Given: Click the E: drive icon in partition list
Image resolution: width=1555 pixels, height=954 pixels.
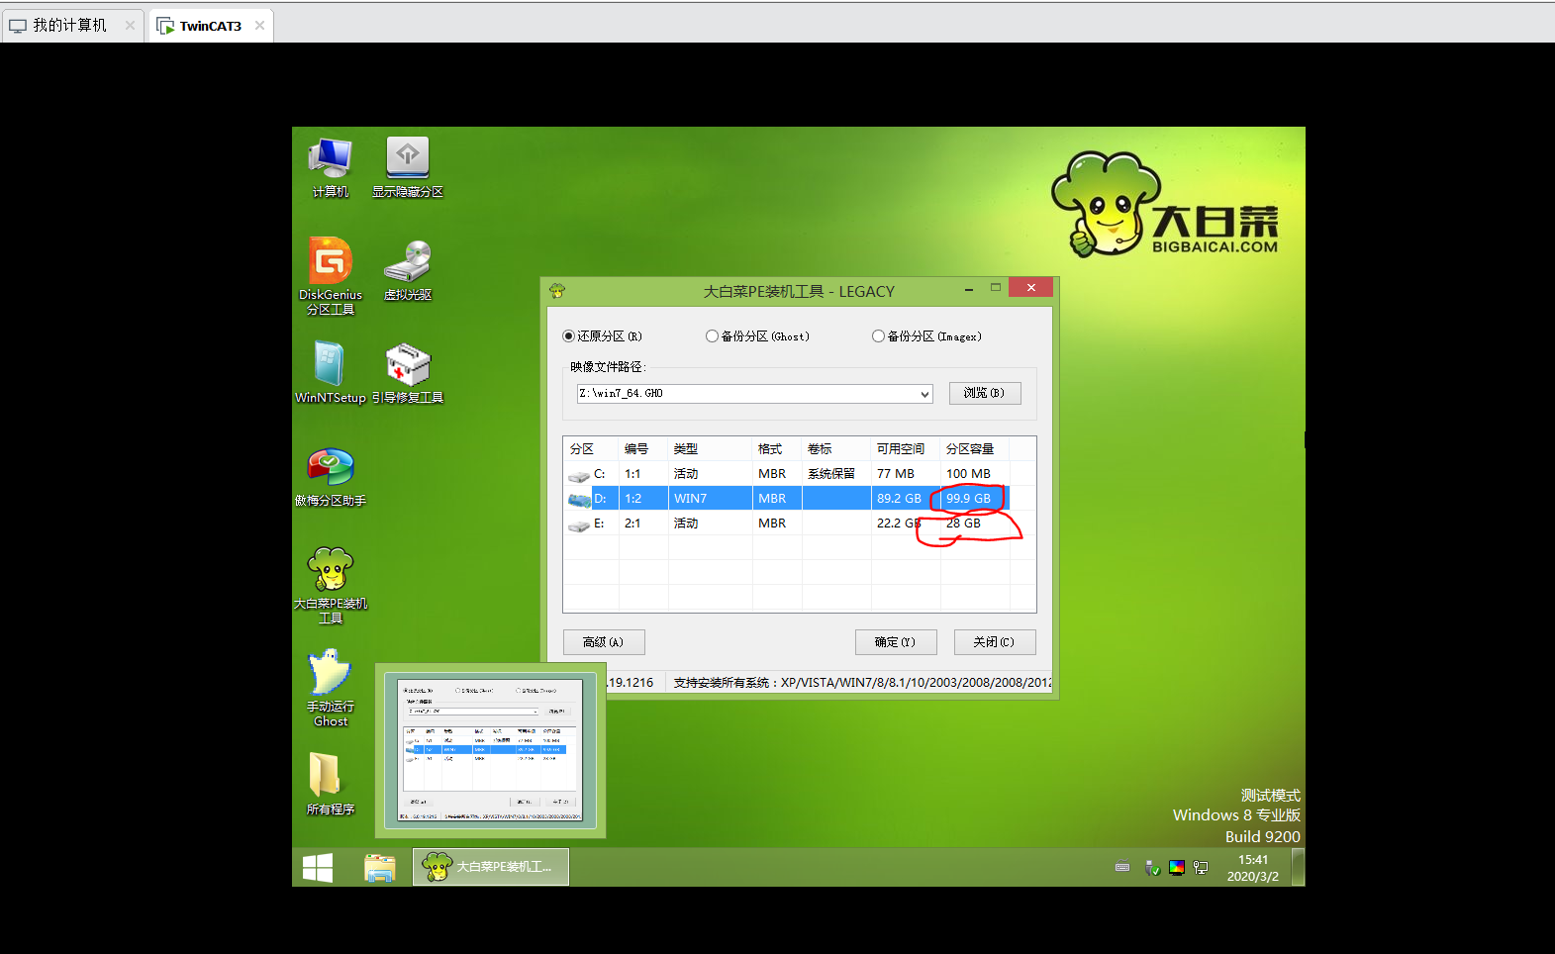Looking at the screenshot, I should point(579,525).
